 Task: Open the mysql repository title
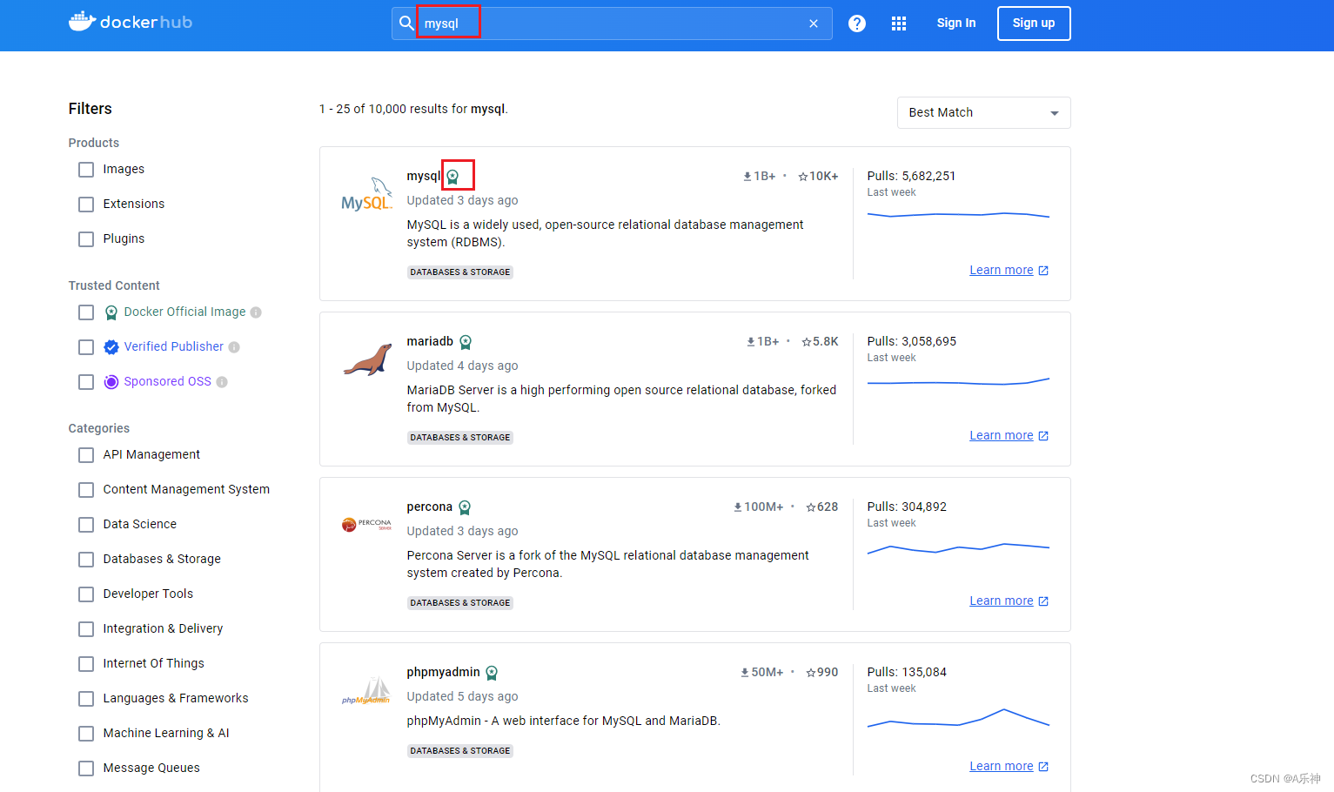(x=424, y=176)
